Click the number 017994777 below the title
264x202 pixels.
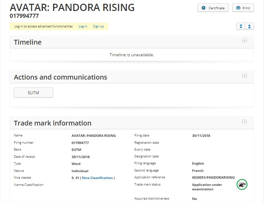coord(24,16)
